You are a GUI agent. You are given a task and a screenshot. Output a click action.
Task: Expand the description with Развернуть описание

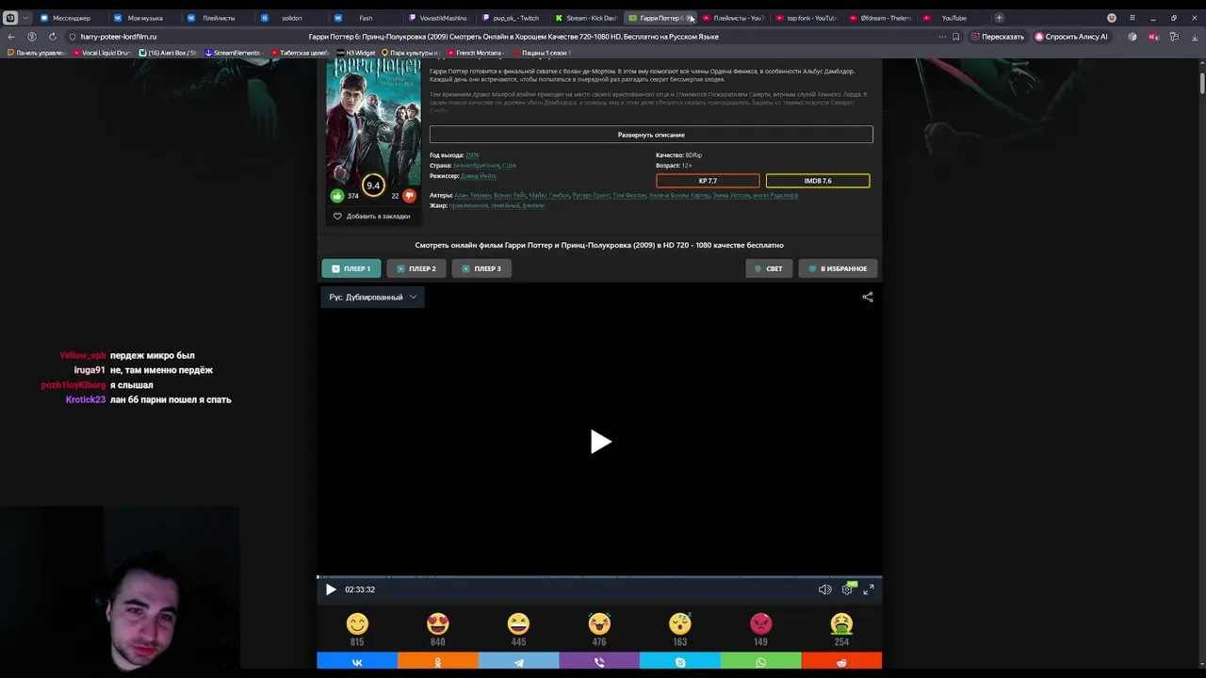click(651, 135)
